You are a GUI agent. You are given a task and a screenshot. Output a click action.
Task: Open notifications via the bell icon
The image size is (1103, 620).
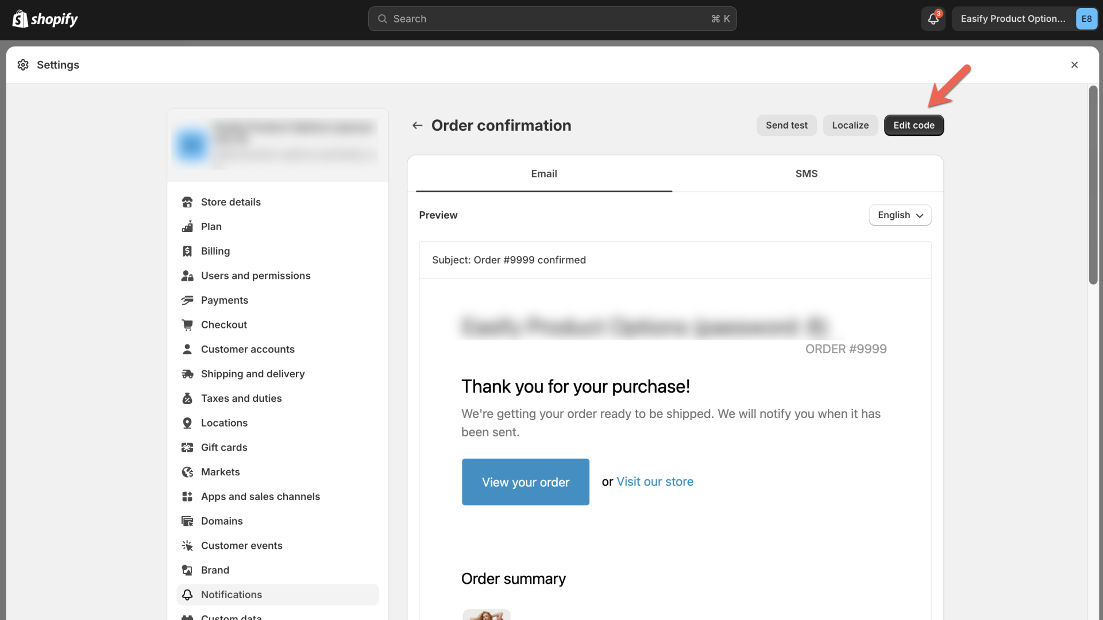(x=932, y=19)
